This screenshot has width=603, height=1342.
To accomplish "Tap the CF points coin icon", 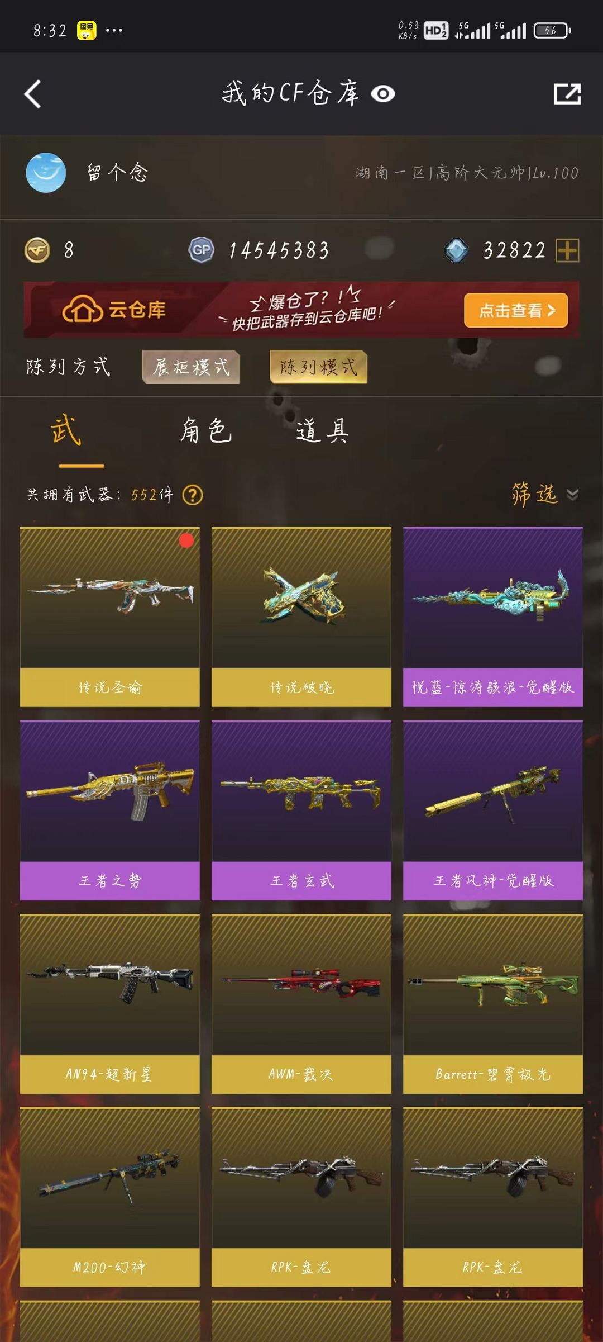I will pyautogui.click(x=37, y=250).
